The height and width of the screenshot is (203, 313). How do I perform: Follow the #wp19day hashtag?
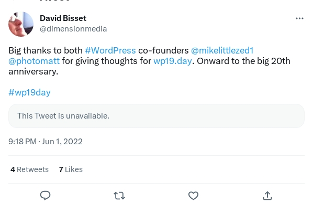[29, 92]
